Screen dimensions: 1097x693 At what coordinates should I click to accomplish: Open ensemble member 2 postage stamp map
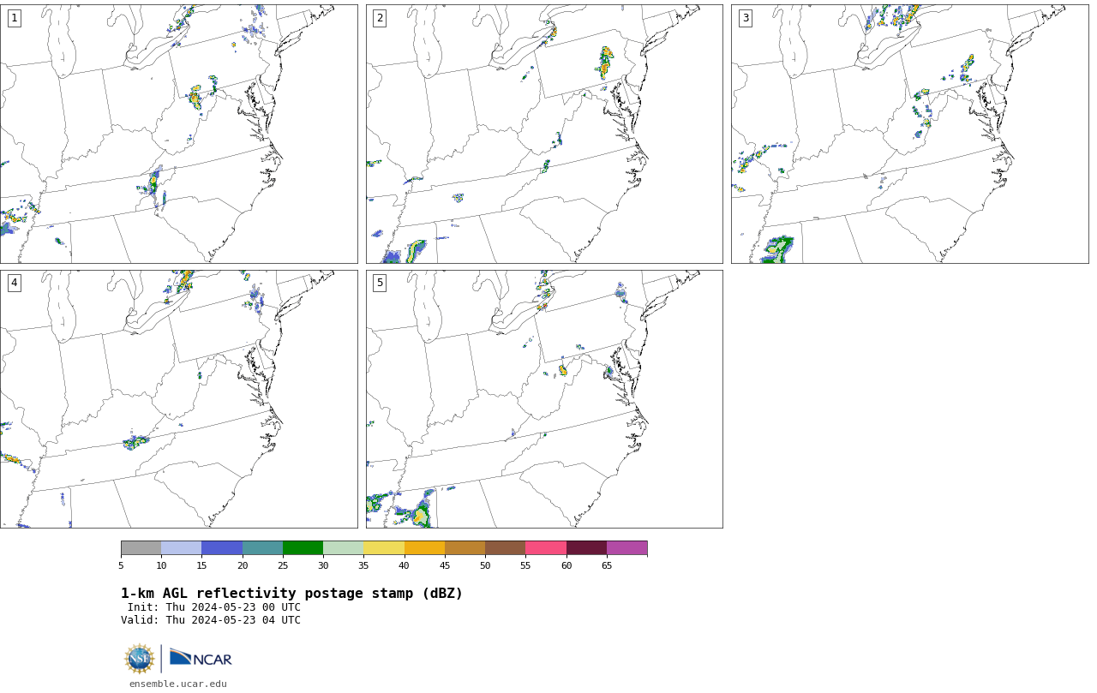[544, 134]
